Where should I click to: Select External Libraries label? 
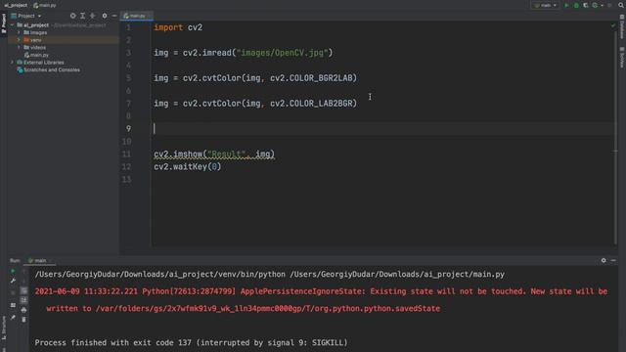pyautogui.click(x=43, y=63)
